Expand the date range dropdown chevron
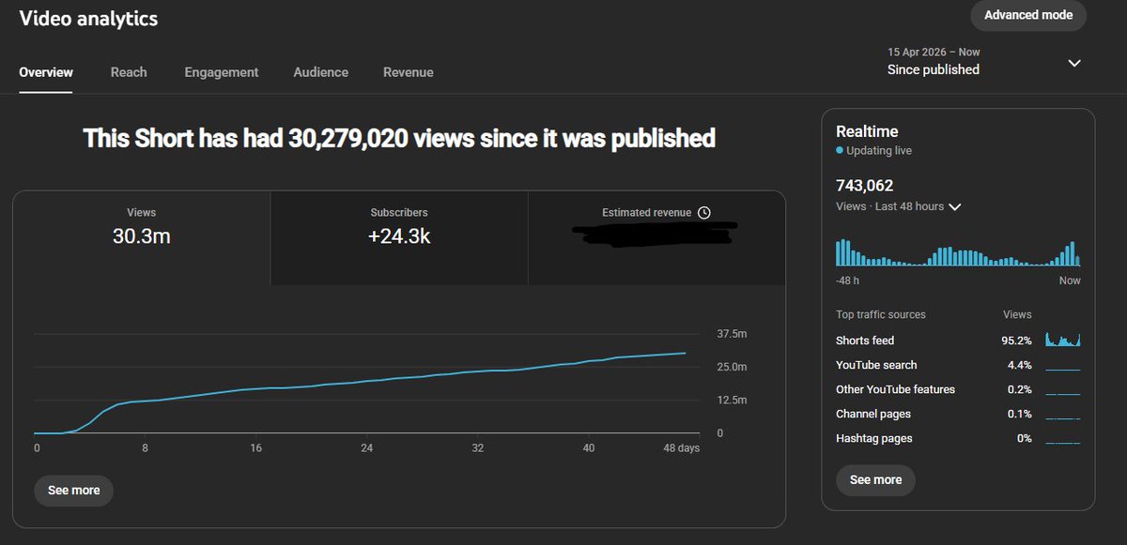This screenshot has width=1127, height=545. coord(1074,63)
